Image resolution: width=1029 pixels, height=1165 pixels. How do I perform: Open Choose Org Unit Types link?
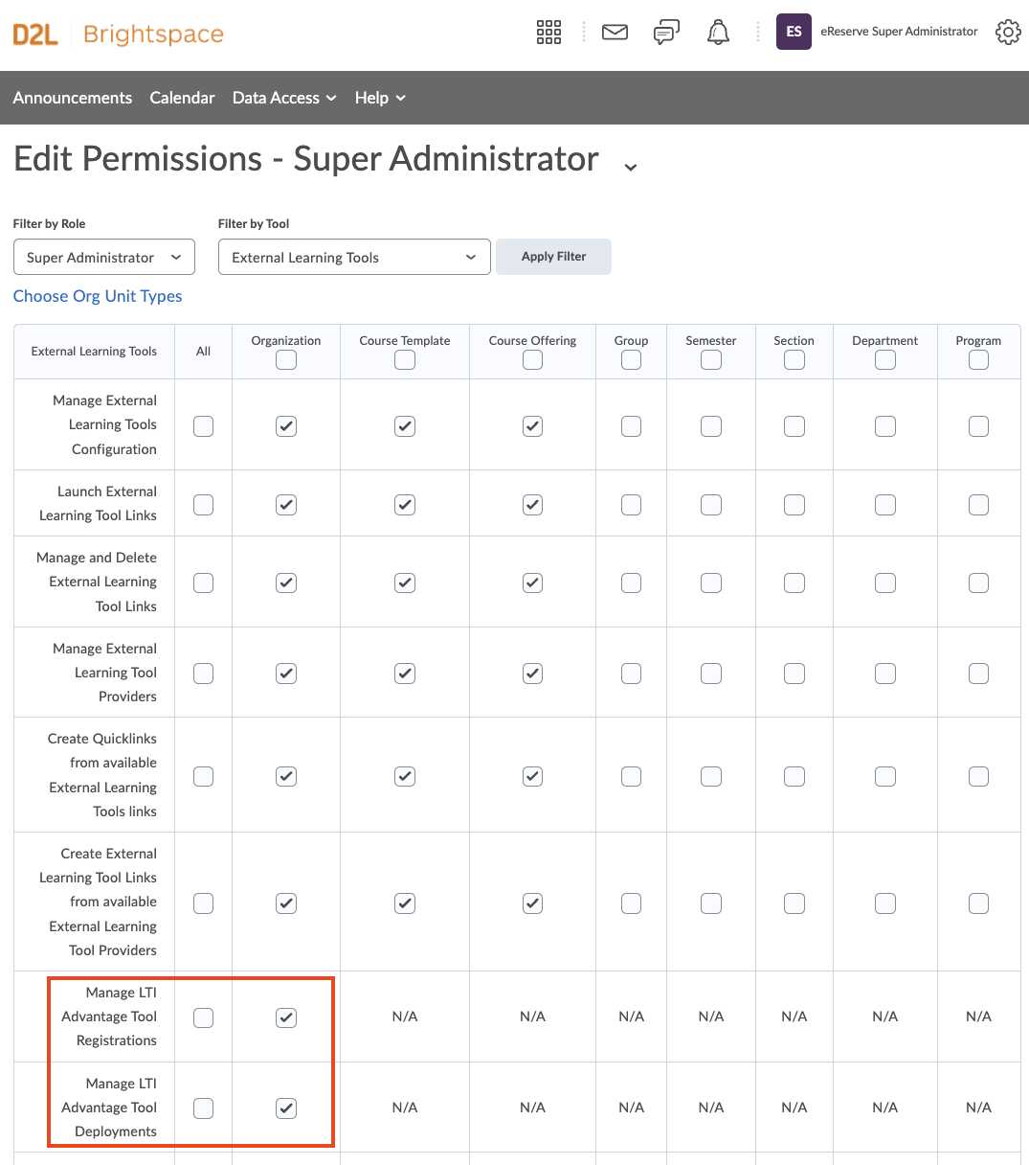[x=98, y=296]
